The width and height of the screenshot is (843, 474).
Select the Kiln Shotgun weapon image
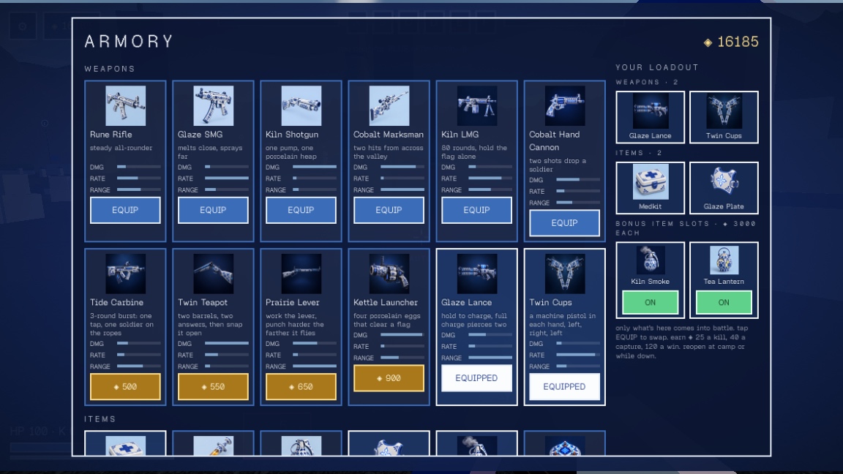pos(301,106)
